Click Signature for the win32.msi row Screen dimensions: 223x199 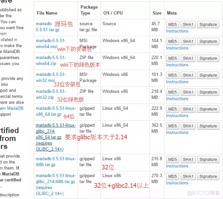coord(208,75)
